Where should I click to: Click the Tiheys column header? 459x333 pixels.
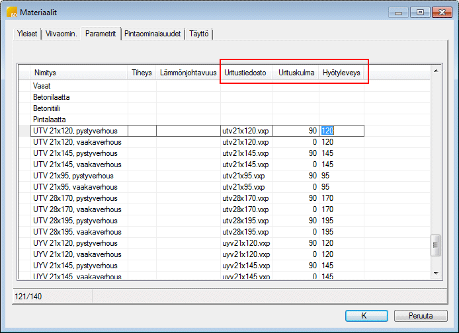142,73
